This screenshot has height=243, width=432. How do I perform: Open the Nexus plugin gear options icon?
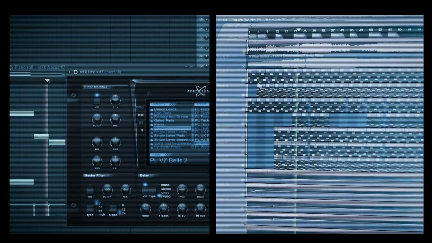(x=75, y=72)
